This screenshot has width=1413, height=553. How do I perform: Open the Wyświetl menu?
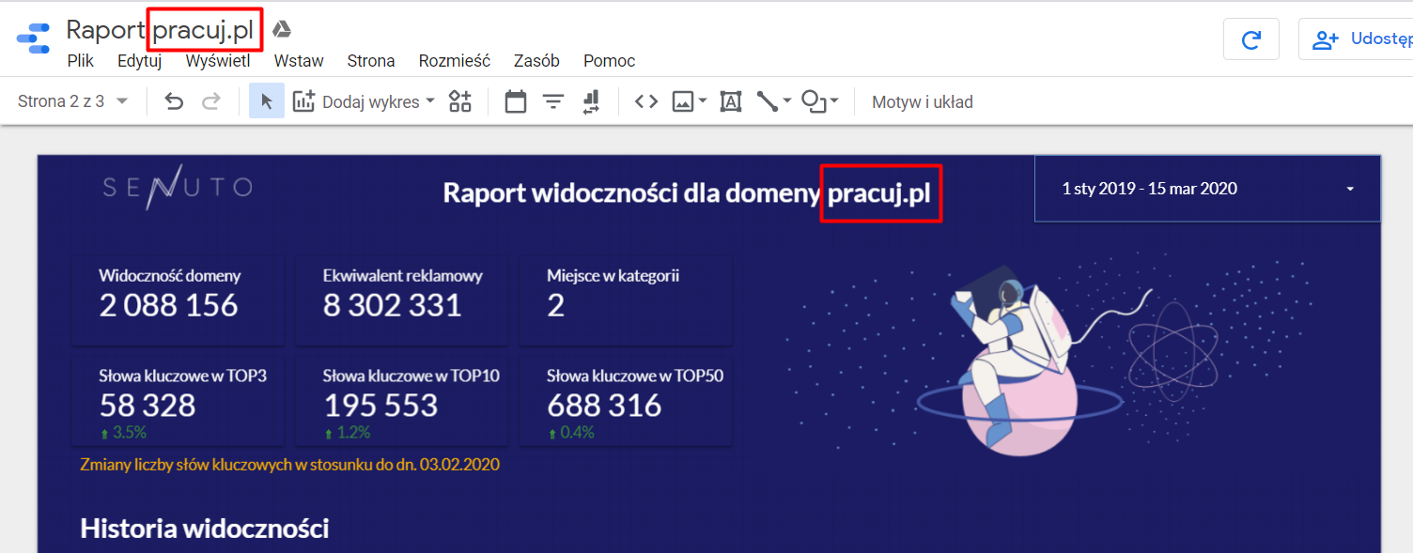(x=218, y=61)
